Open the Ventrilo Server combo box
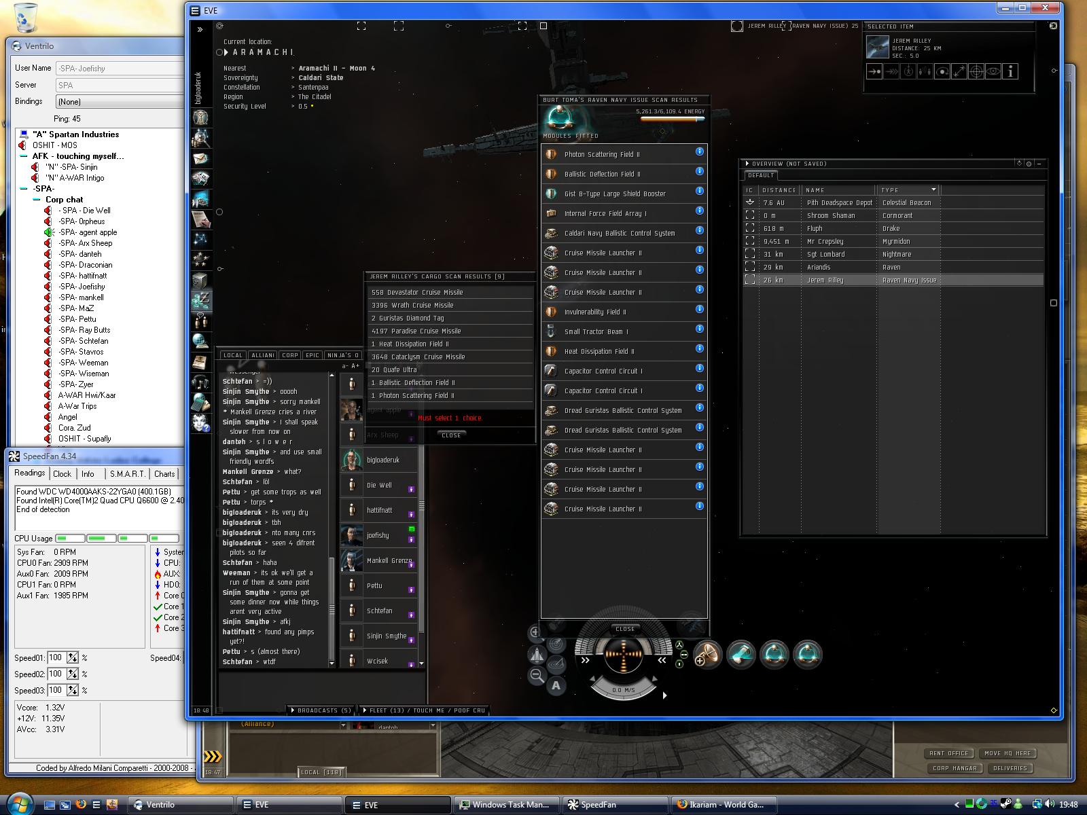1087x815 pixels. coord(120,85)
